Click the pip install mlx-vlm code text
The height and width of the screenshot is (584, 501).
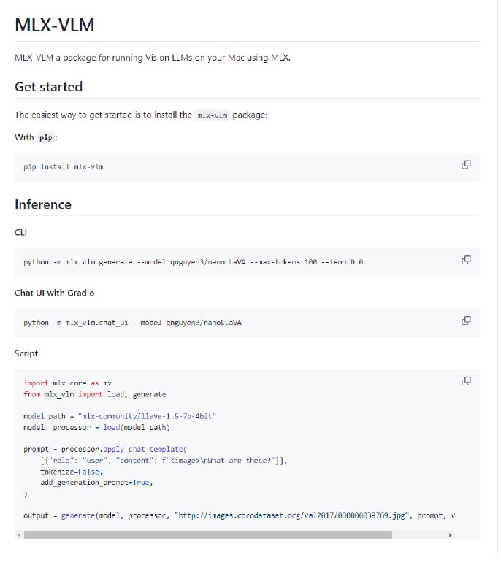(64, 166)
